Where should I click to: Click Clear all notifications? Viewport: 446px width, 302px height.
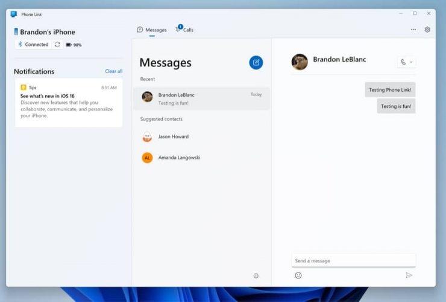(113, 71)
